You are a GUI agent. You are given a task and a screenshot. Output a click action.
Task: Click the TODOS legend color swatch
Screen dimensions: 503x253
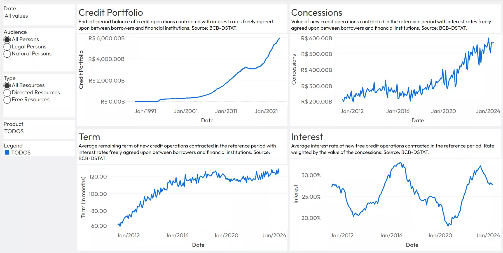[x=6, y=152]
